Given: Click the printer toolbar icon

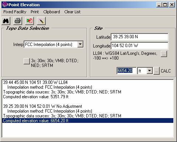Looking at the screenshot, I should coord(18,21).
